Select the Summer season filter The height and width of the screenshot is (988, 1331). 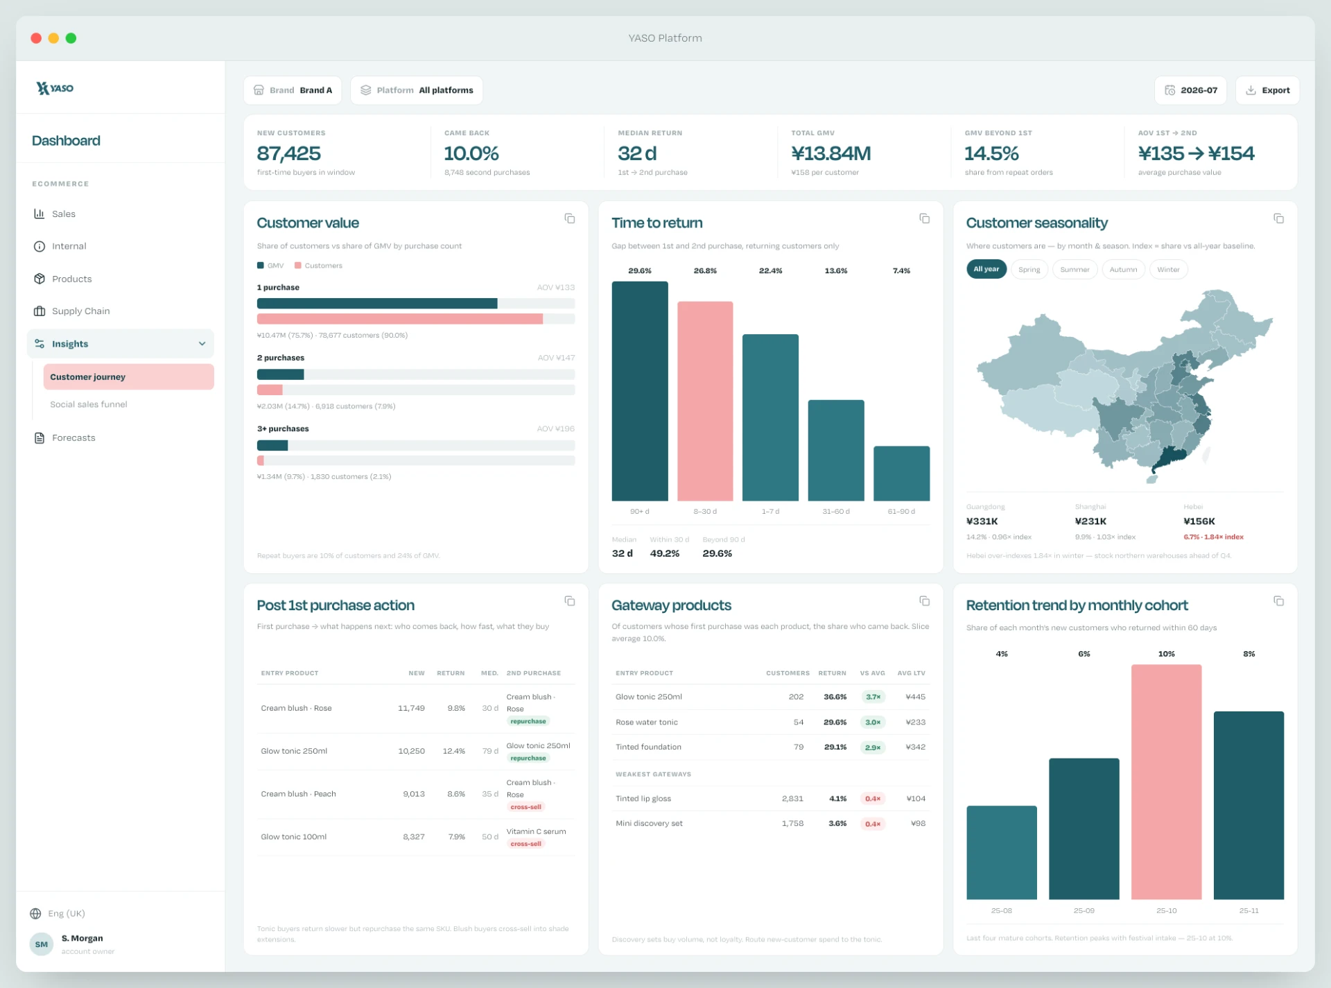(1075, 269)
